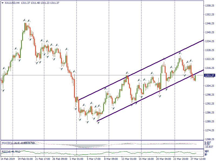216x162 pixels.
Task: Click the XAUUSD,H4 chart symbol label
Action: click(x=12, y=3)
